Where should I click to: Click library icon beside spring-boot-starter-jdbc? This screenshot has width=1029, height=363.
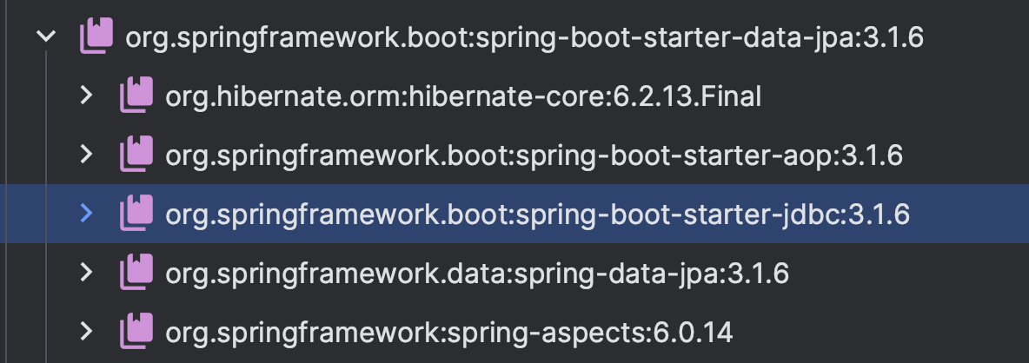coord(136,213)
